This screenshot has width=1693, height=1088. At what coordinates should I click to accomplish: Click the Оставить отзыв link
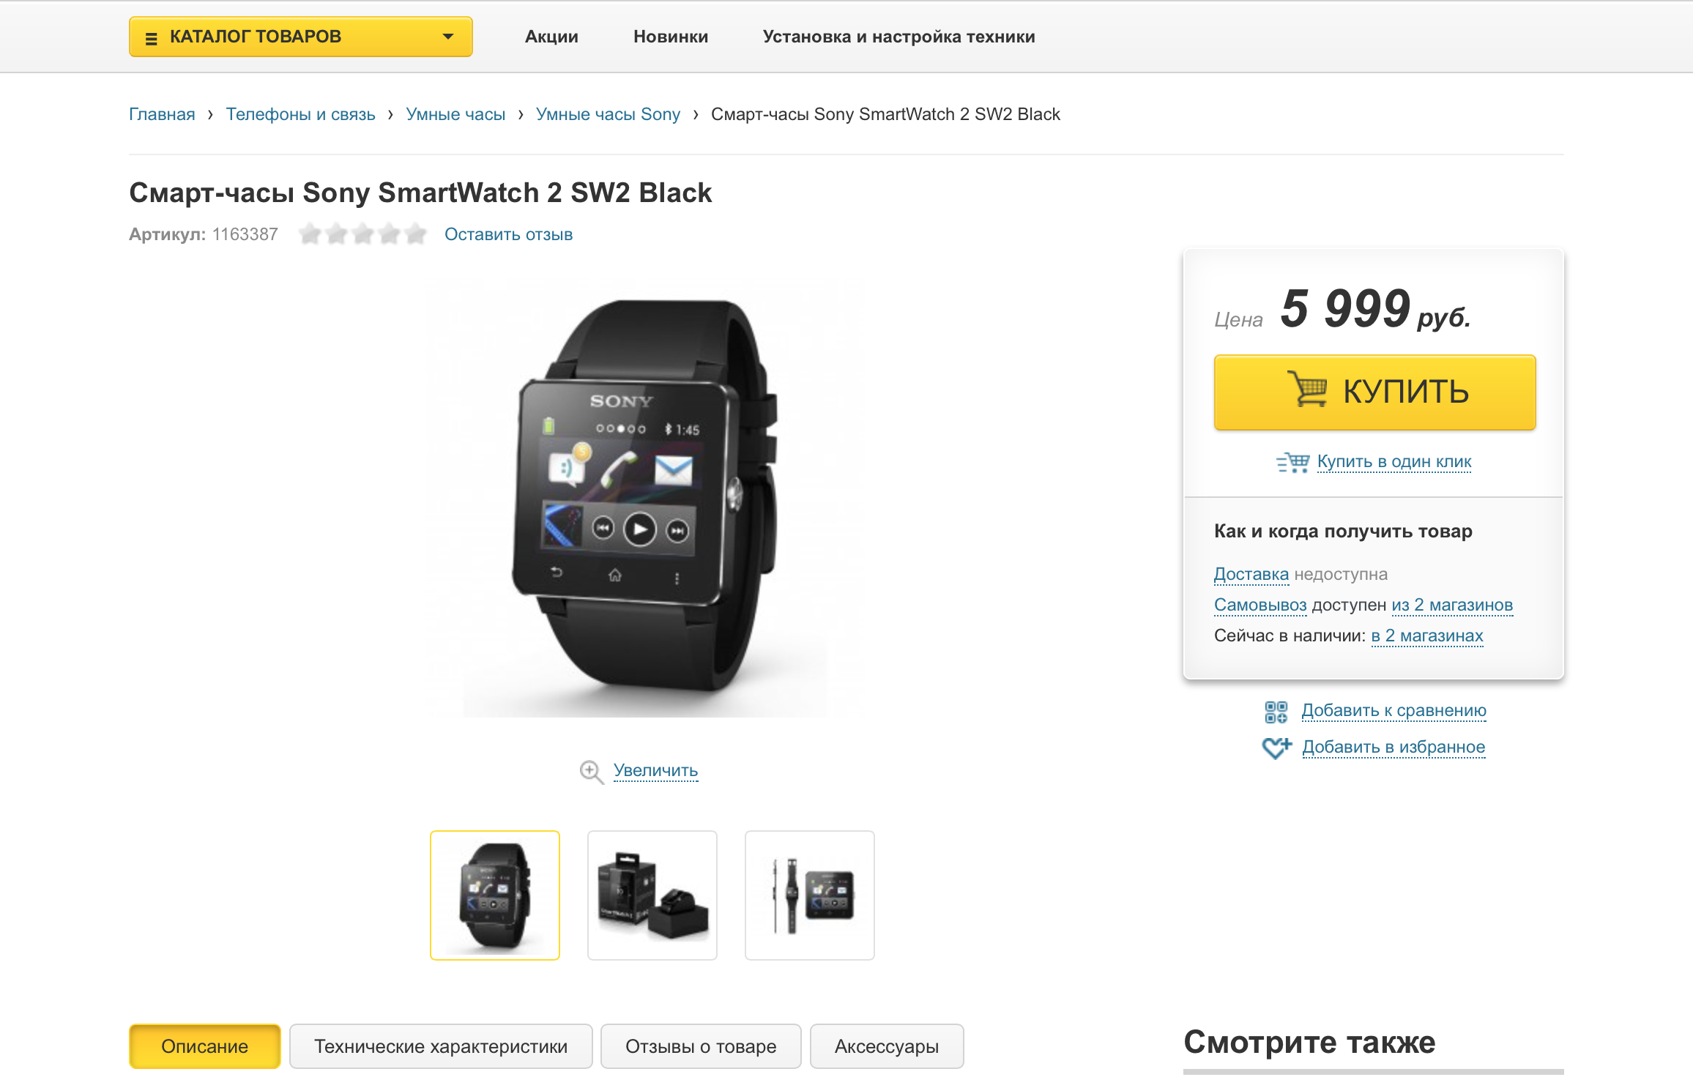[x=508, y=234]
